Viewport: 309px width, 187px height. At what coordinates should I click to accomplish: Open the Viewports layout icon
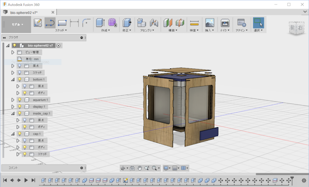tap(183, 168)
